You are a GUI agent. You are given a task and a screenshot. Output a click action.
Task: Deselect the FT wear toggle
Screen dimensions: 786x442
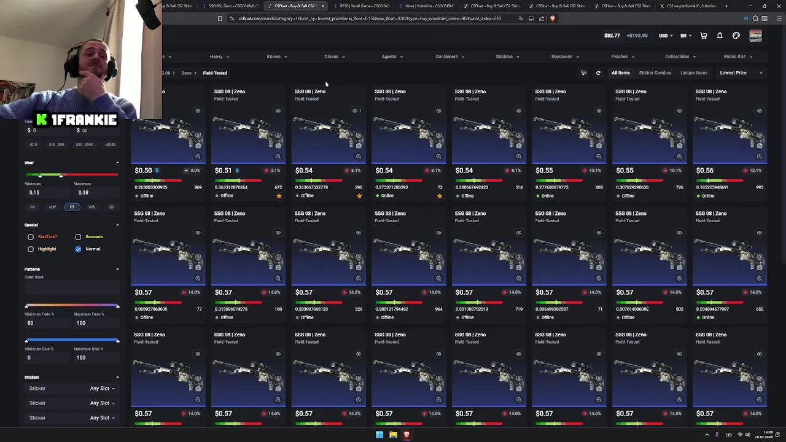[72, 207]
